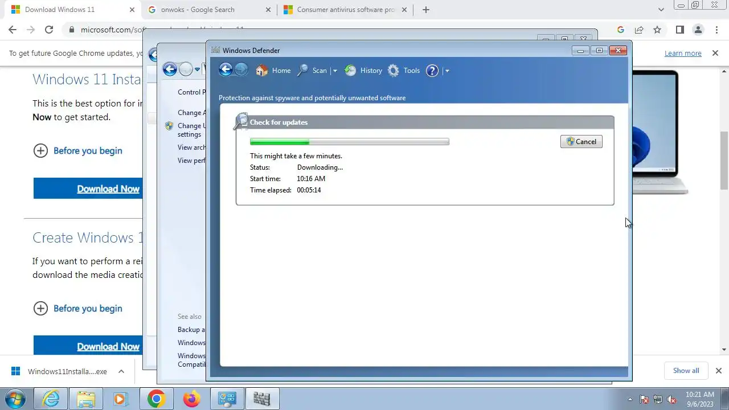Dismiss the Chrome update infobar
The width and height of the screenshot is (729, 410).
tap(715, 53)
